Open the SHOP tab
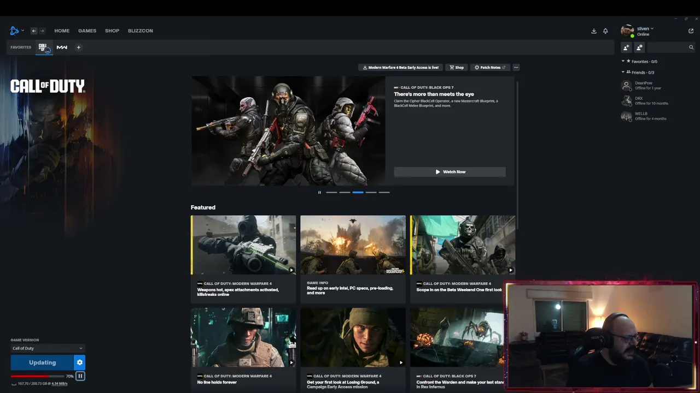This screenshot has height=393, width=700. pos(112,31)
